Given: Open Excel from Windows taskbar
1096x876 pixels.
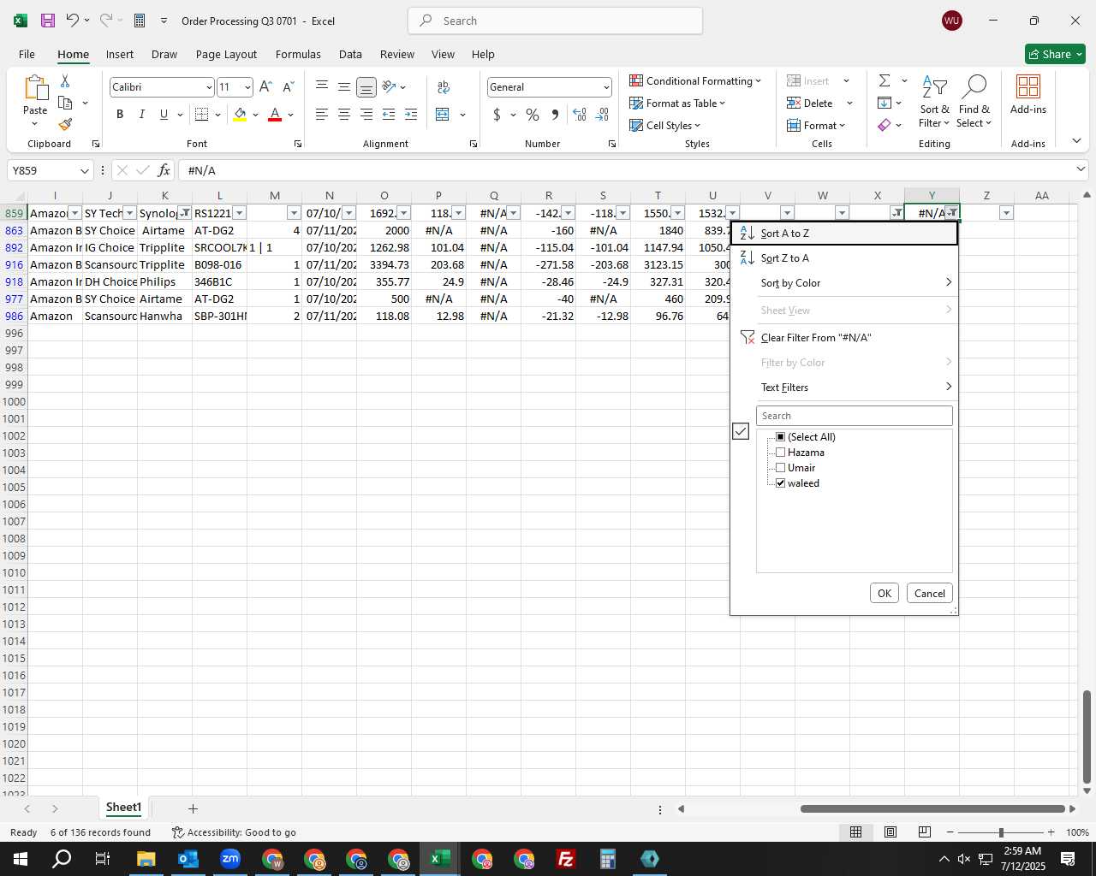Looking at the screenshot, I should (x=440, y=859).
